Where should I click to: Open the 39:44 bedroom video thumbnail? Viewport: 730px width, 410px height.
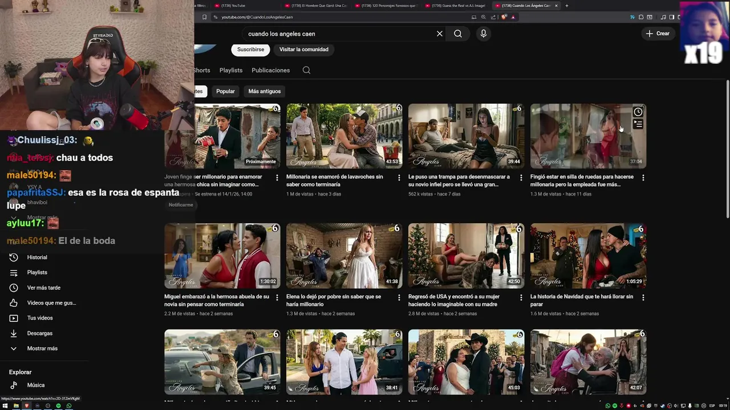point(466,136)
